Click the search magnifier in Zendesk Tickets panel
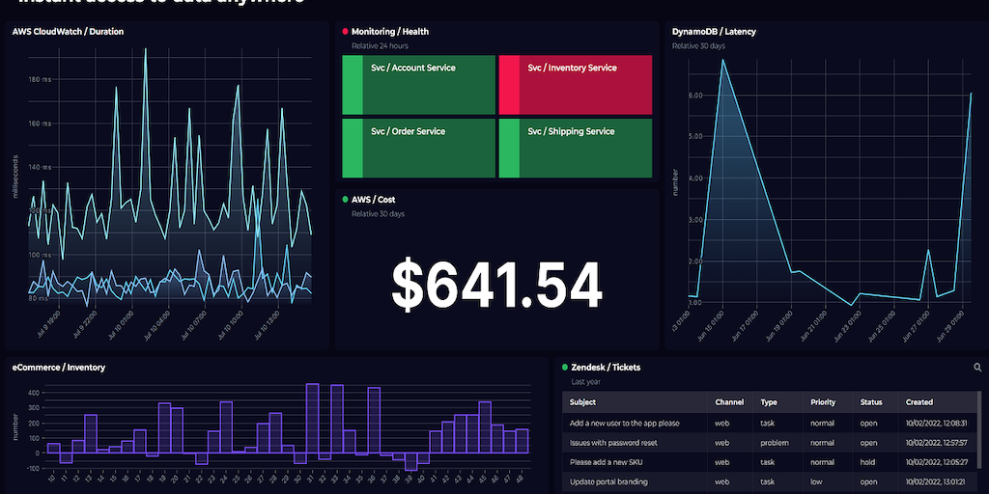The height and width of the screenshot is (494, 989). click(977, 368)
